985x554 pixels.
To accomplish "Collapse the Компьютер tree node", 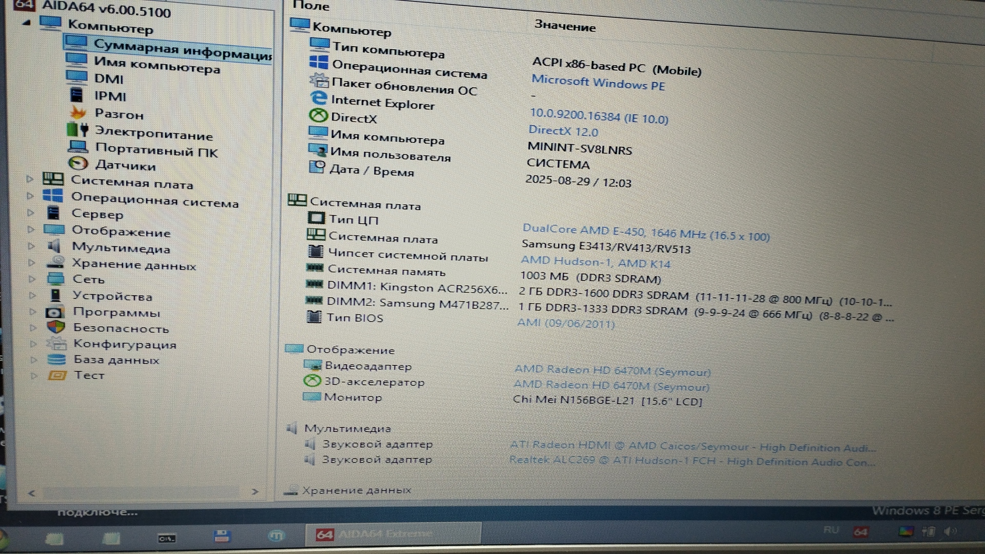I will coord(27,23).
